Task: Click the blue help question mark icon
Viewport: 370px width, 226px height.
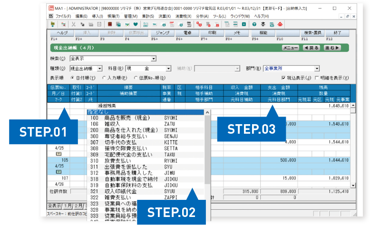Action: click(x=254, y=24)
